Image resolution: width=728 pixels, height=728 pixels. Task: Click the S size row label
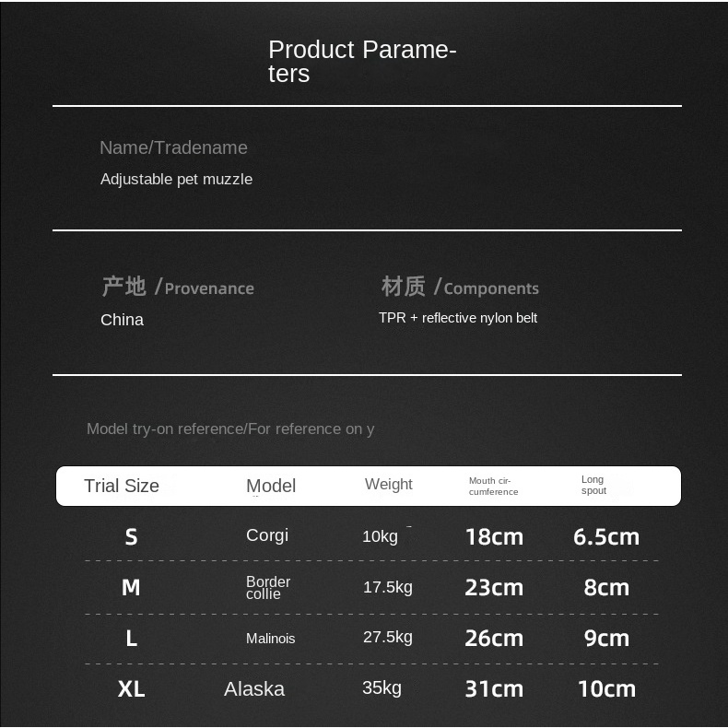[132, 536]
